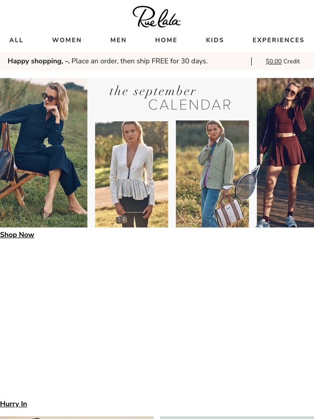Follow the Shop Now link
Screen dimensions: 314x419
tap(17, 234)
